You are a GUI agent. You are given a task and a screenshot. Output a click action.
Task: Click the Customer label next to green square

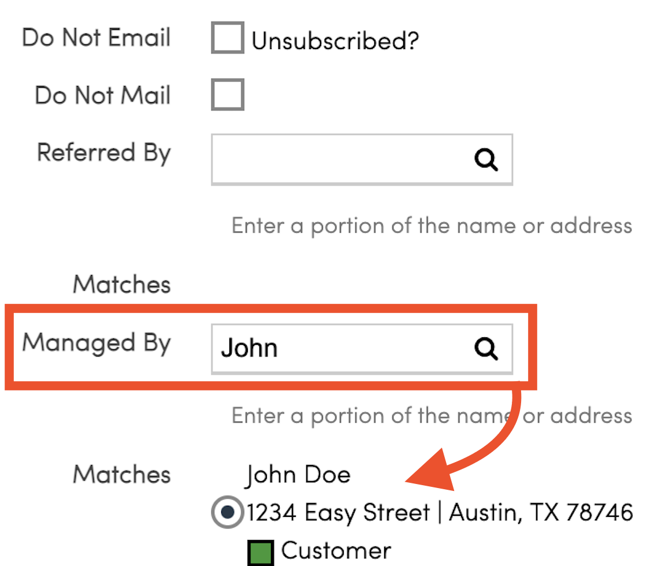(x=336, y=550)
